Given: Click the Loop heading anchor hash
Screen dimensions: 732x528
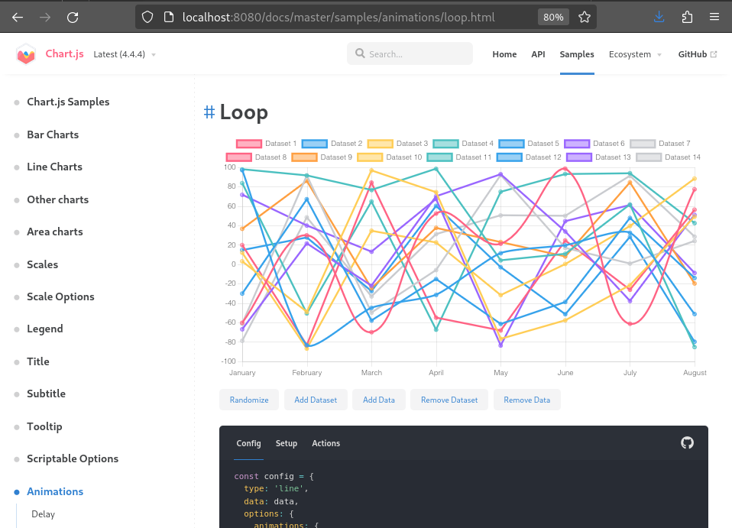Looking at the screenshot, I should 209,112.
